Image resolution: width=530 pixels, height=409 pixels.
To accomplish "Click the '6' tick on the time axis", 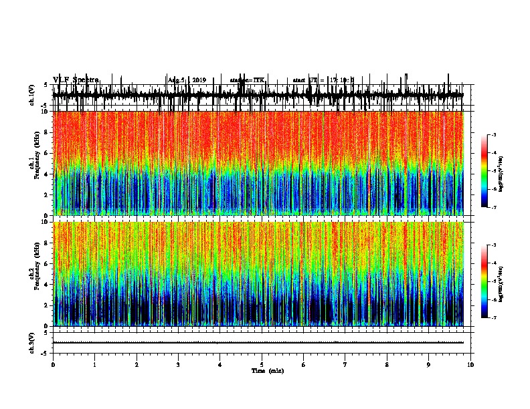I will [303, 365].
